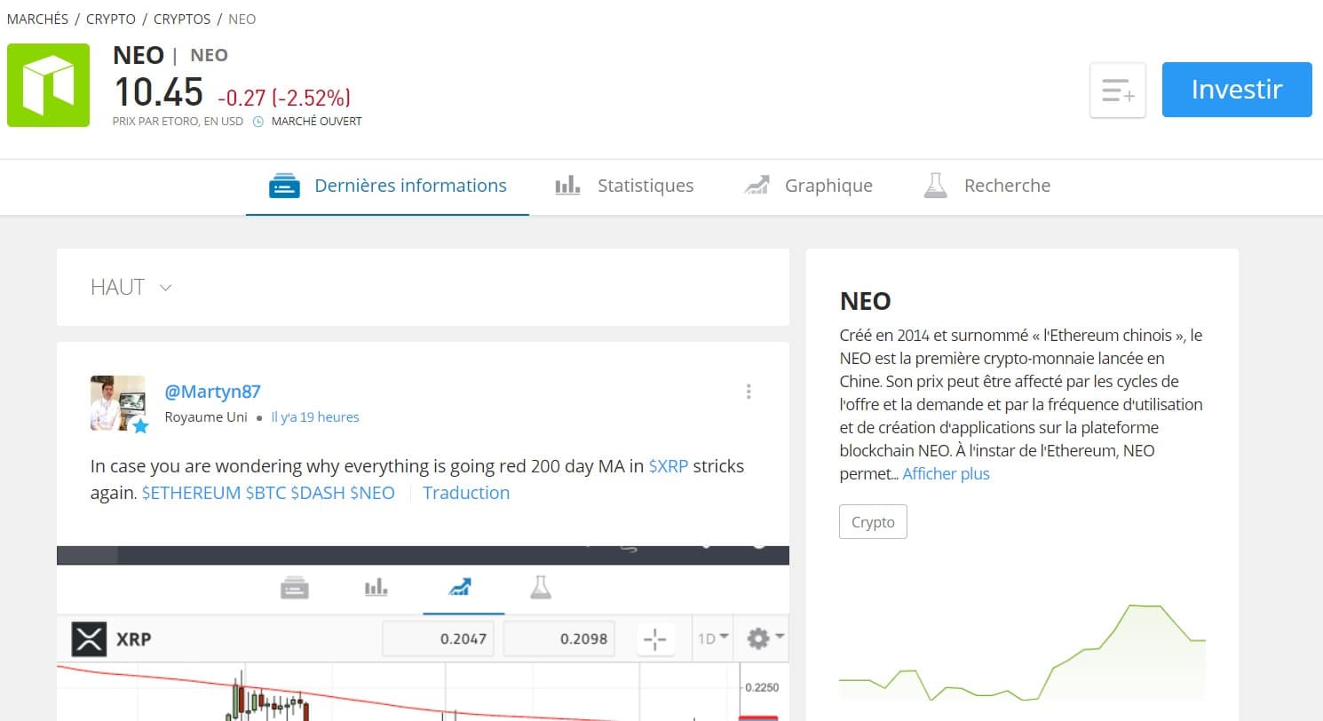Click the green NEO logo icon
This screenshot has width=1323, height=721.
tap(48, 85)
